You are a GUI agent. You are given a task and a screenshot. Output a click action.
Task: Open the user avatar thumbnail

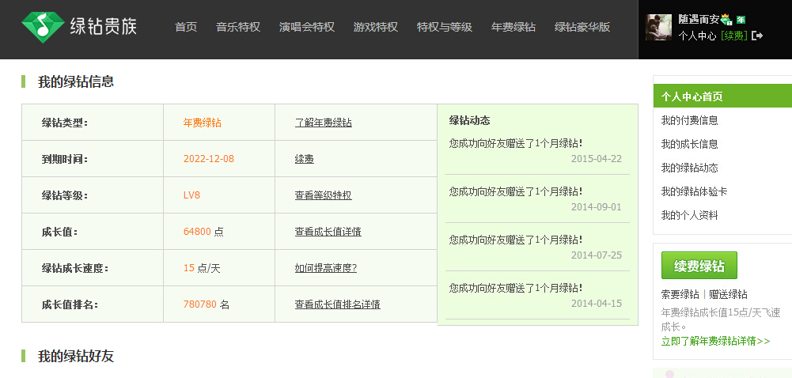click(658, 27)
